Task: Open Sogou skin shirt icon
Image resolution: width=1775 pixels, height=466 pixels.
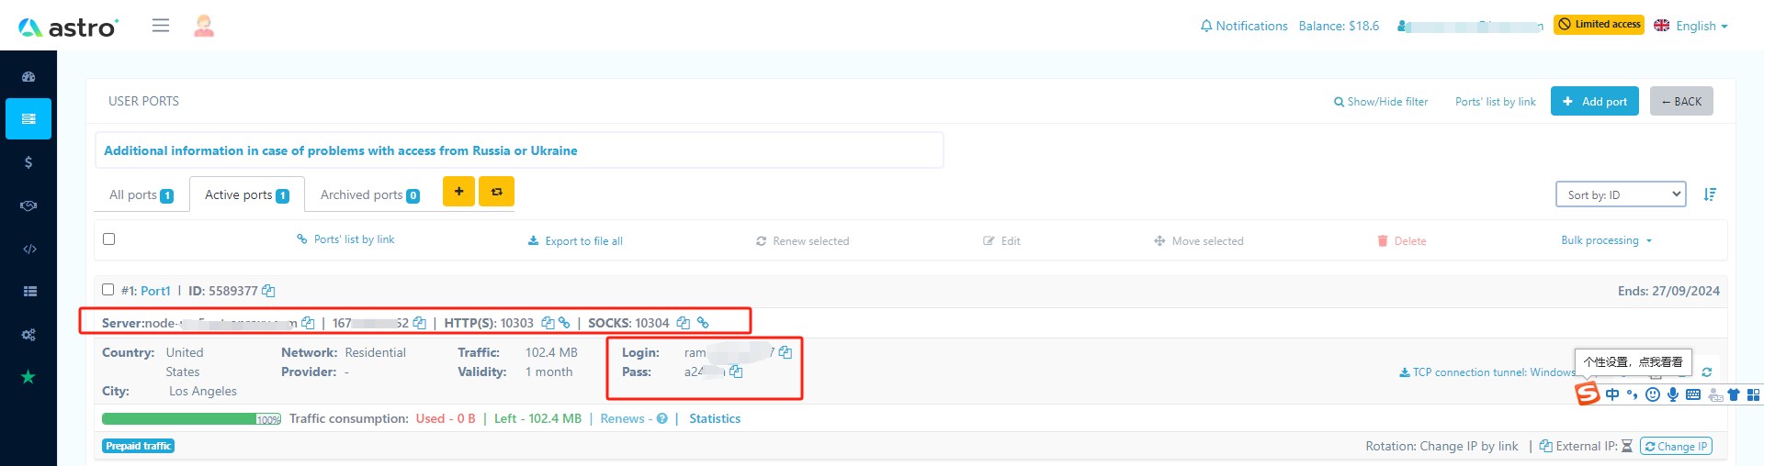Action: (x=1734, y=394)
